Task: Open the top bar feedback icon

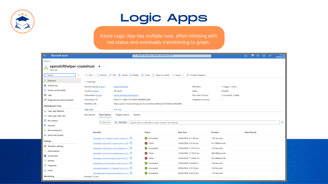Action: (270, 56)
